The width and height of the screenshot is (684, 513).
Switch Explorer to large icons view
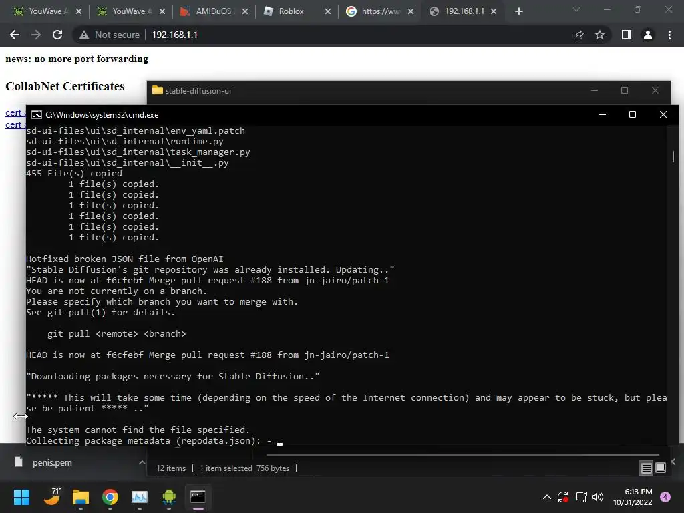coord(661,468)
